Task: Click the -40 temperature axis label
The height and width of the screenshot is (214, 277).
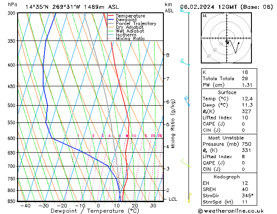Action: pos(25,206)
